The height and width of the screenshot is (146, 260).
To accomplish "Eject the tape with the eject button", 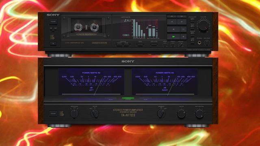I will (53, 44).
